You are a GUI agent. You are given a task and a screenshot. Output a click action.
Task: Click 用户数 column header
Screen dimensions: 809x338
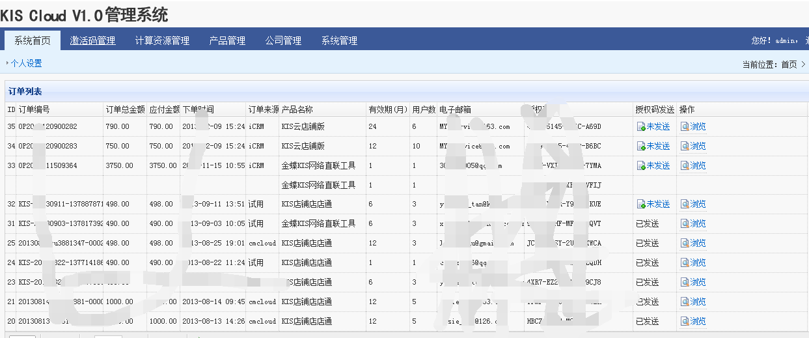[x=424, y=109]
